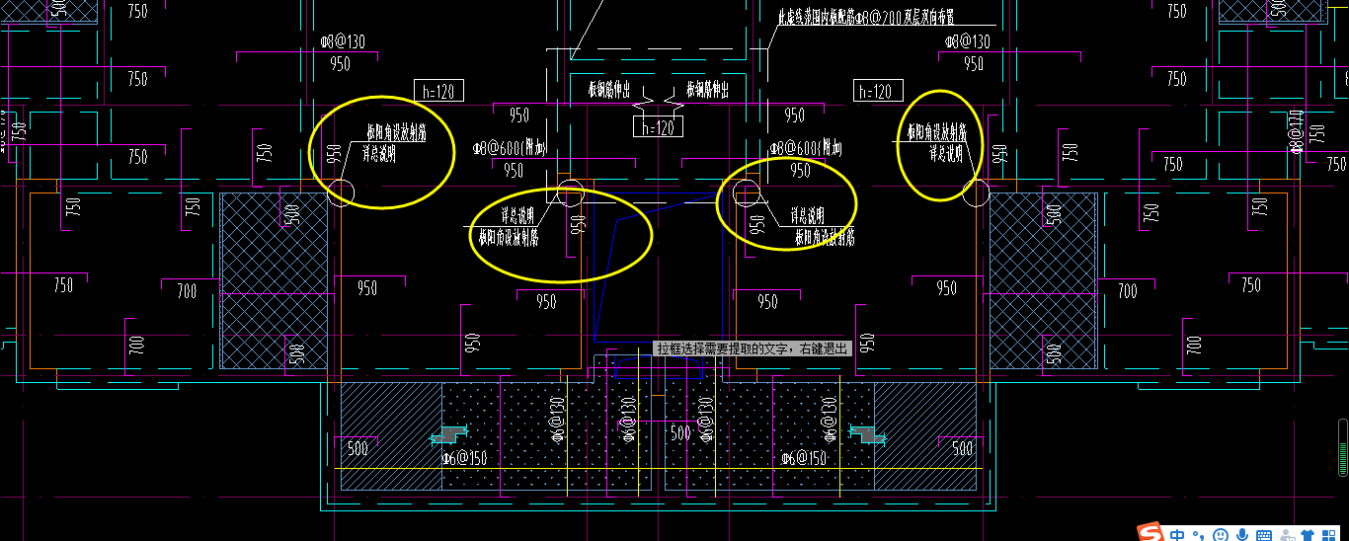This screenshot has height=541, width=1349.
Task: Open Sogou toolbox grid icon
Action: (1329, 535)
